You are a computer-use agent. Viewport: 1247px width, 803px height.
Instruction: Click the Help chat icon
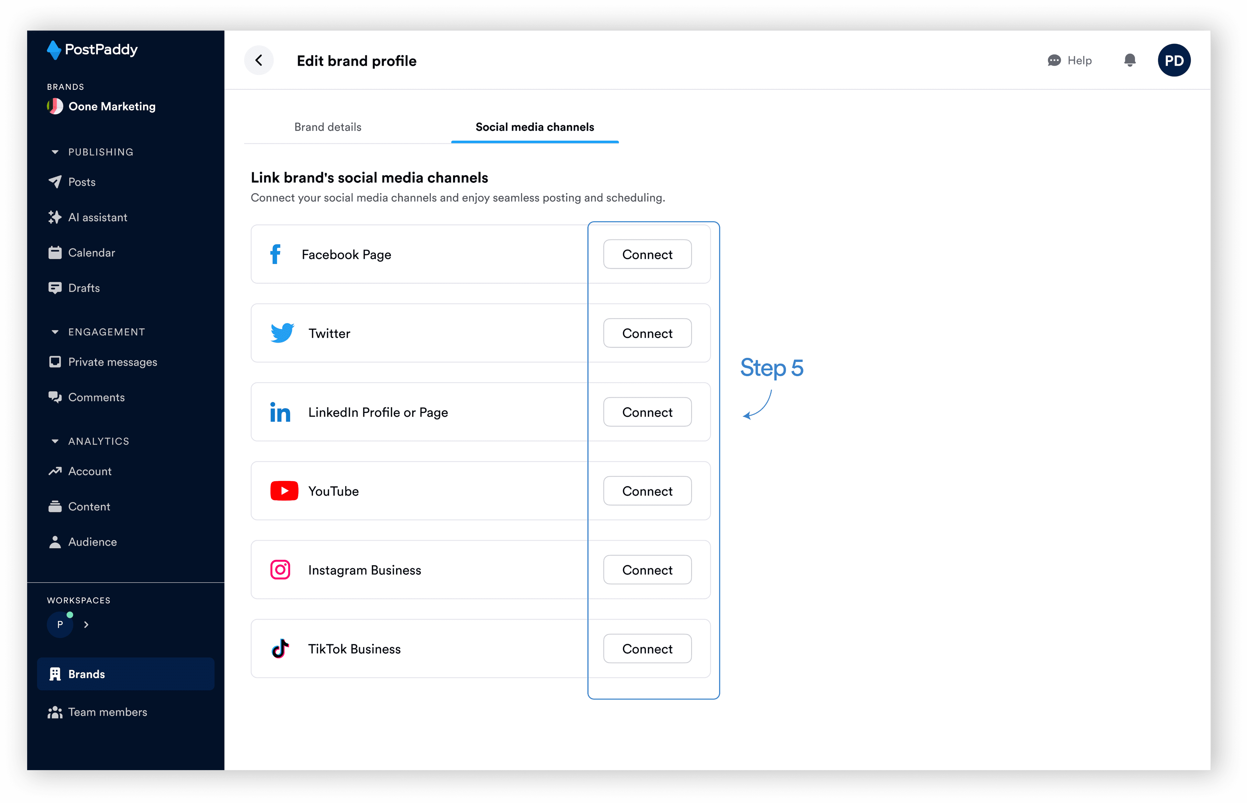tap(1054, 61)
